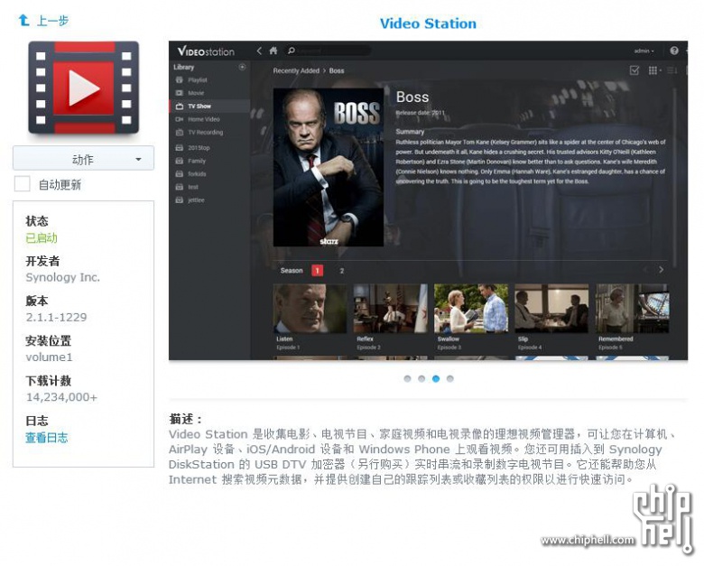
Task: Click the list sort icon in toolbar
Action: (x=672, y=70)
